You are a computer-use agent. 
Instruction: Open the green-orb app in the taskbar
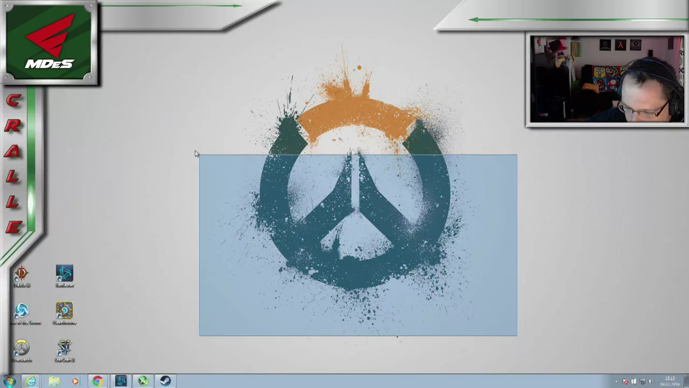point(143,382)
